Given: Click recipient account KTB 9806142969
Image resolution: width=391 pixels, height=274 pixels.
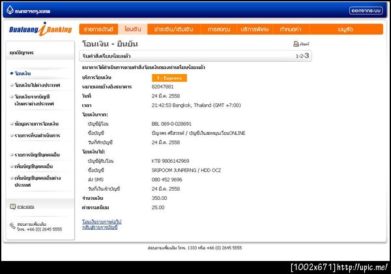Looking at the screenshot, I should 170,161.
